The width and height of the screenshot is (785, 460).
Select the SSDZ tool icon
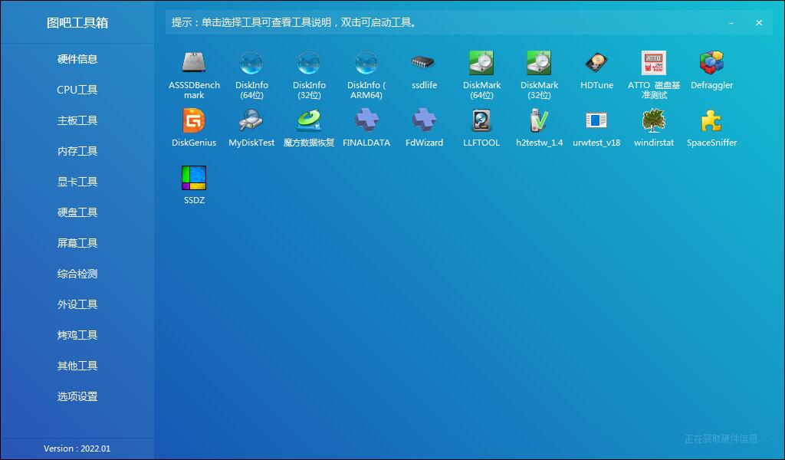194,182
